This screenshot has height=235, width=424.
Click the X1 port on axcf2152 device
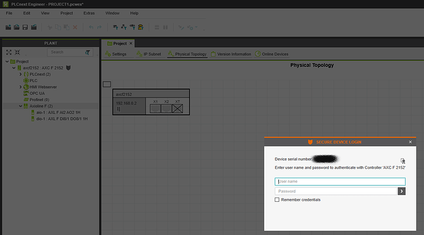155,109
